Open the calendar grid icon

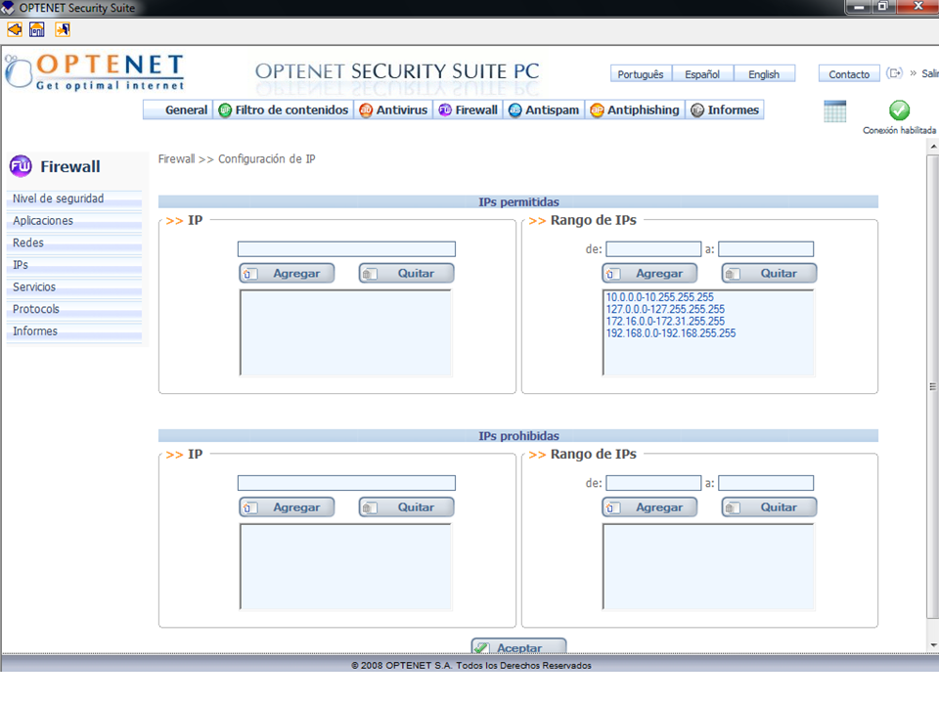pyautogui.click(x=834, y=111)
